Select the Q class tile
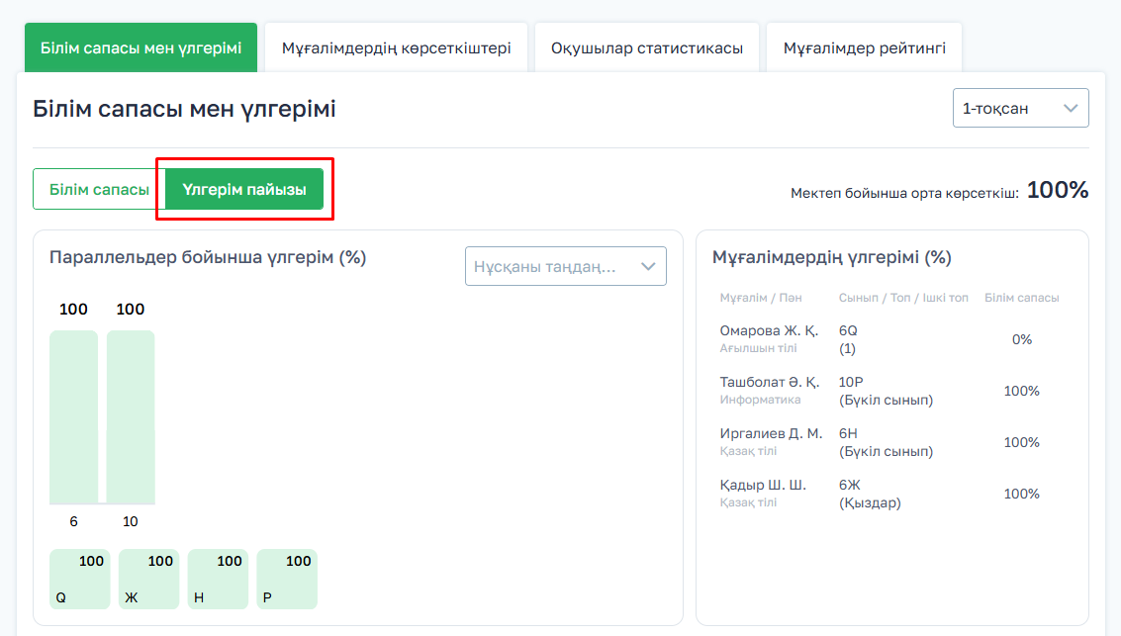 79,580
